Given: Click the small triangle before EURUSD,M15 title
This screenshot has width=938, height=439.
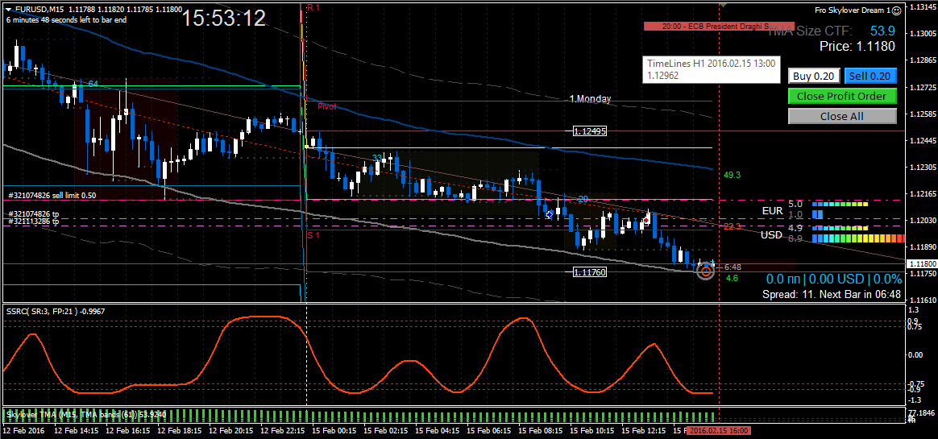Looking at the screenshot, I should point(8,10).
